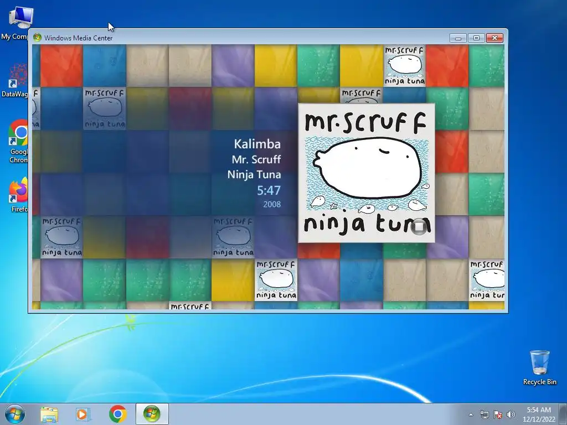Click the Ninja Tuna album name text
Viewport: 567px width, 425px height.
point(254,174)
